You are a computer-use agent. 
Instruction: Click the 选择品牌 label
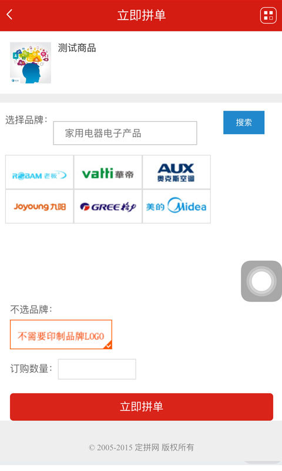(x=26, y=120)
